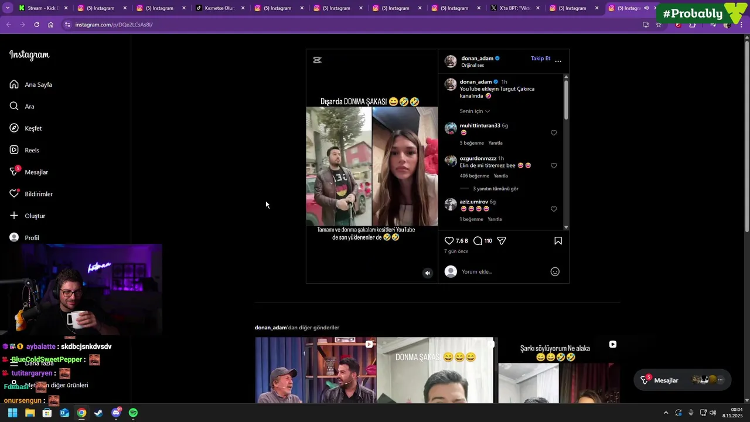Image resolution: width=750 pixels, height=422 pixels.
Task: View 5 beğenme likes on muhittinturan33's comment
Action: click(x=472, y=143)
